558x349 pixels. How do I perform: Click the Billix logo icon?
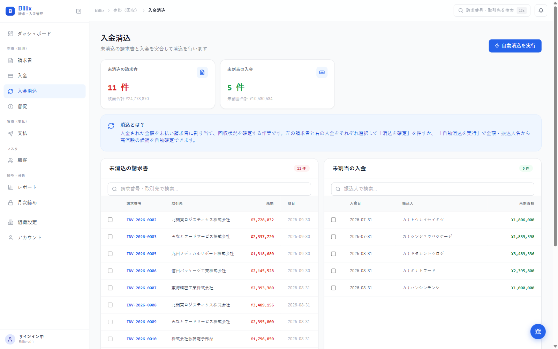pyautogui.click(x=10, y=11)
